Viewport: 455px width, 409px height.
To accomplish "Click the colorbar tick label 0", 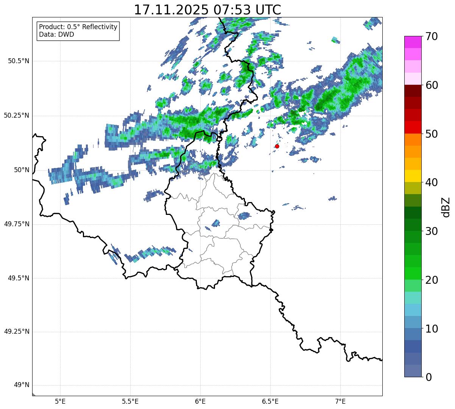I will (x=429, y=377).
